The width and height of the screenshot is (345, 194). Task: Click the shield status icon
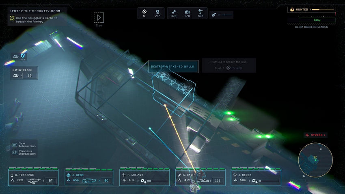coord(23,56)
